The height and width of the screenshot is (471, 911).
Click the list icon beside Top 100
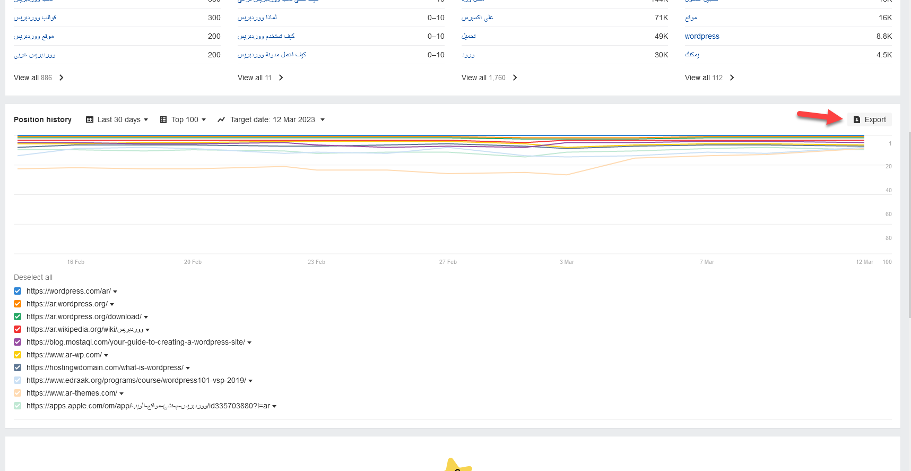point(163,119)
